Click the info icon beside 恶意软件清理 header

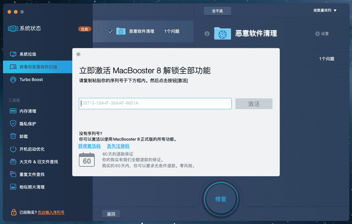click(207, 34)
